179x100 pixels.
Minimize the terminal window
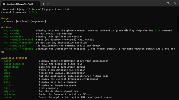point(160,3)
